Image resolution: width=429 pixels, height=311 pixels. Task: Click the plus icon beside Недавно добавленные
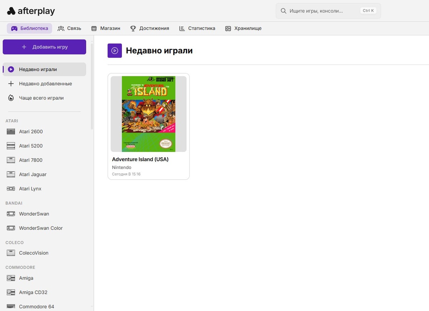pyautogui.click(x=11, y=84)
